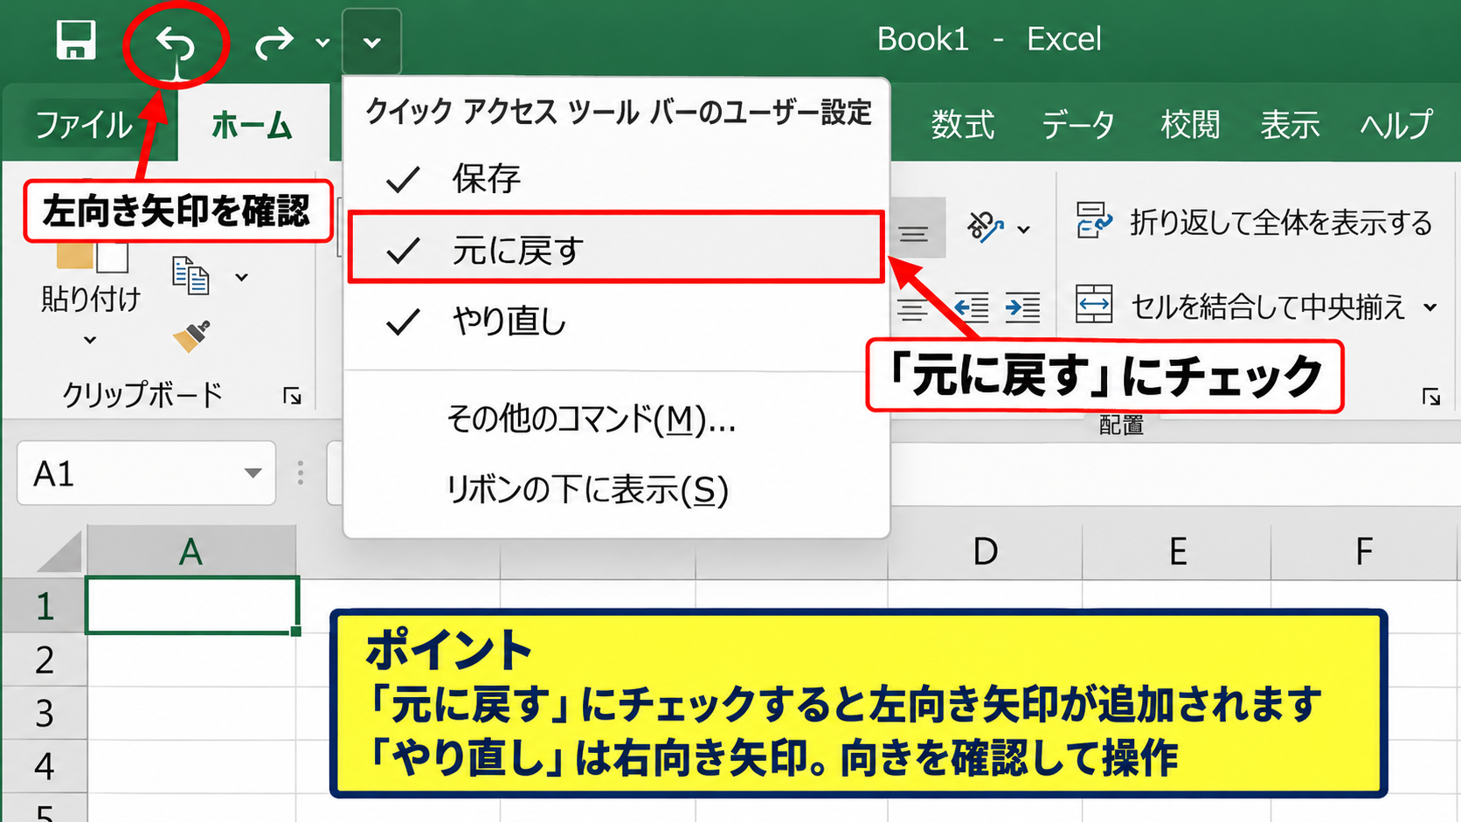Click the Copy icon in clipboard group

click(x=190, y=276)
